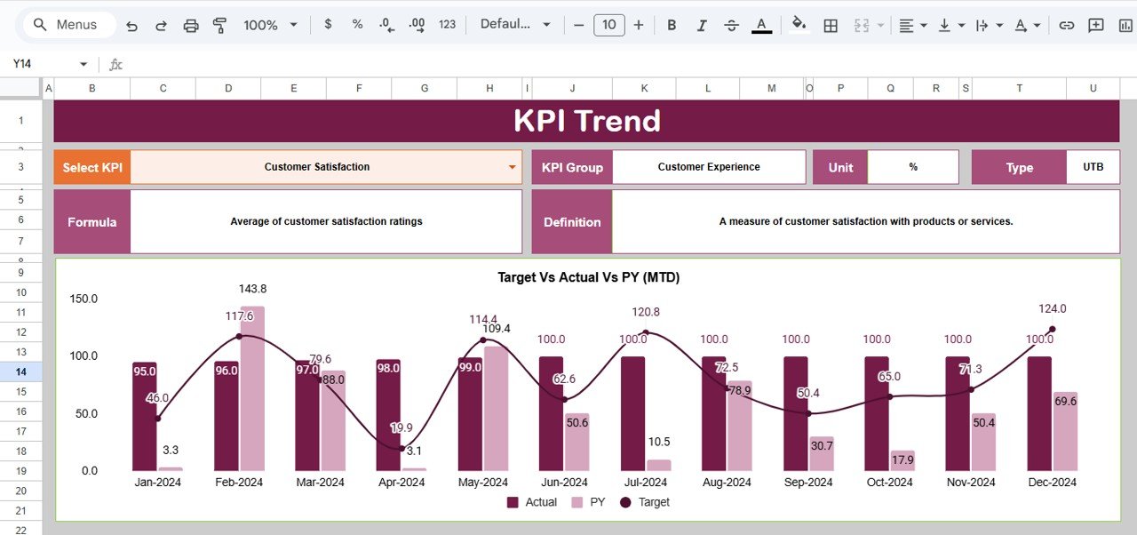1137x535 pixels.
Task: Select the paint format tool
Action: click(x=219, y=25)
